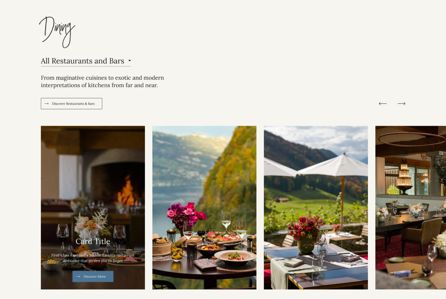Click the Card Title heading
Screen dimensions: 446x299
click(x=93, y=241)
